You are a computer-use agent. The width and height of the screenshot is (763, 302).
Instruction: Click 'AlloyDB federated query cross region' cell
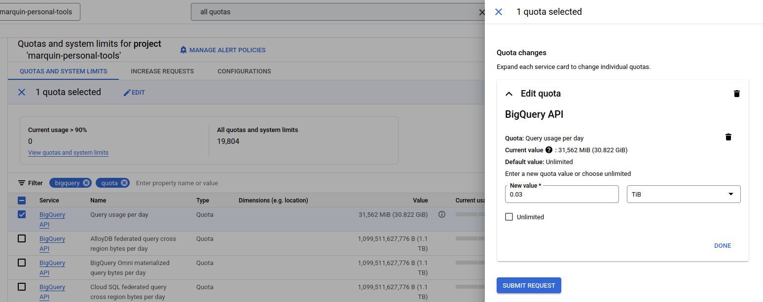(133, 243)
